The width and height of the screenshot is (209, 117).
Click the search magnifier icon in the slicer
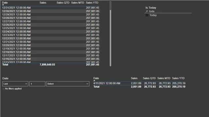coord(147,11)
